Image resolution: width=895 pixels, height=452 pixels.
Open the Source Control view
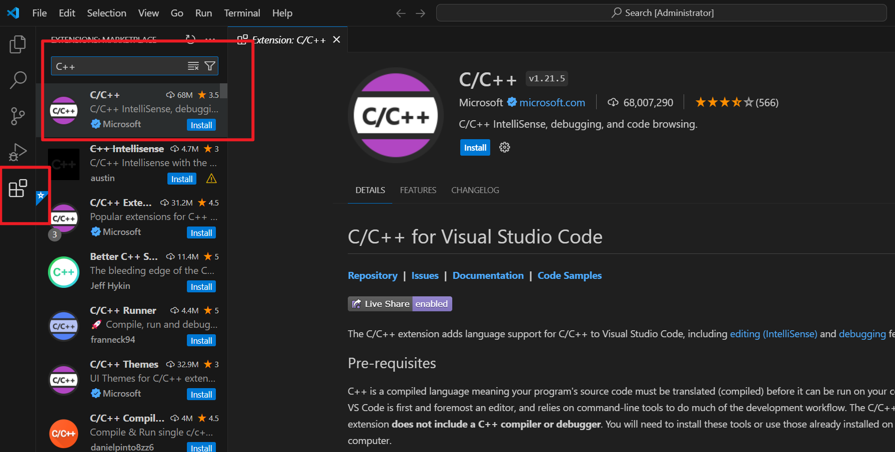click(x=17, y=116)
